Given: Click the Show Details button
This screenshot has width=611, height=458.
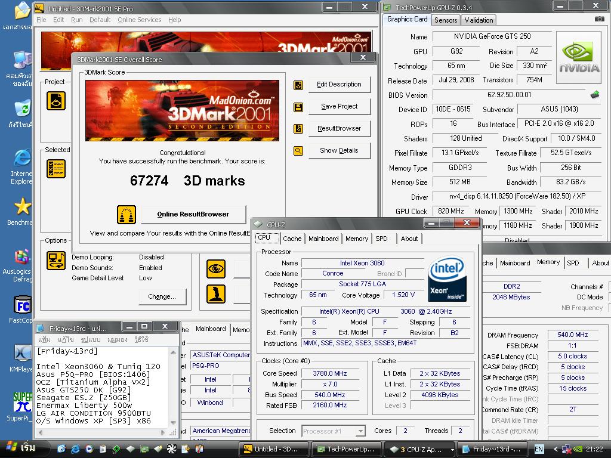Looking at the screenshot, I should [339, 151].
